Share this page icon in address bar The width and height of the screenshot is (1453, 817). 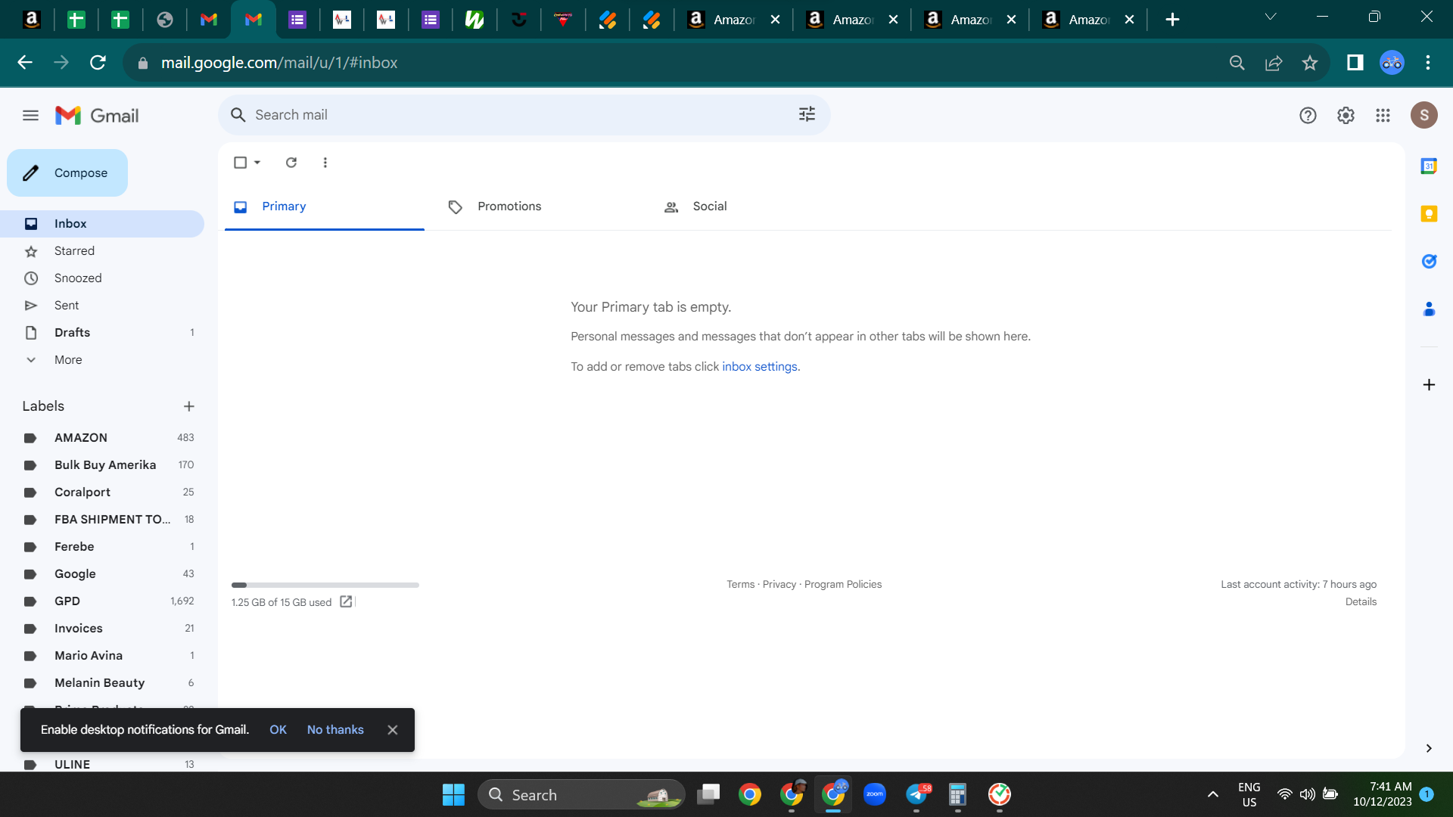[1274, 63]
